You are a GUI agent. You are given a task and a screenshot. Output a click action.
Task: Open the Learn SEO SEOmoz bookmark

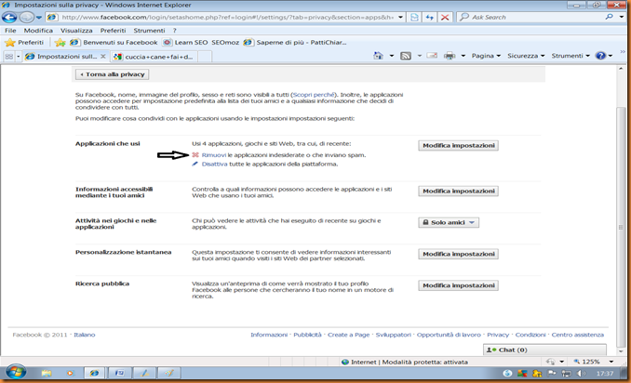click(201, 42)
